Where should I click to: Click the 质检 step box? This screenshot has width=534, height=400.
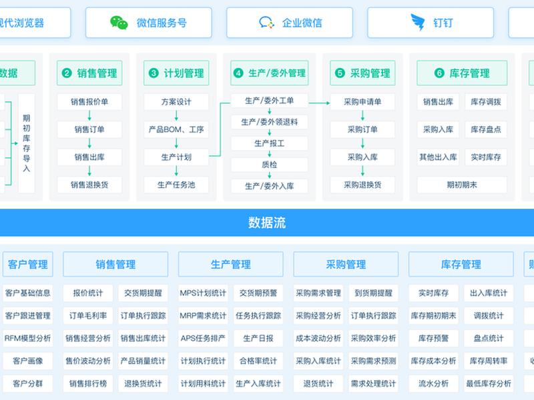click(x=270, y=165)
